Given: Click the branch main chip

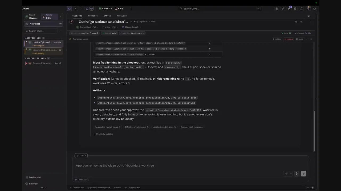Looking at the screenshot, I should [x=109, y=33].
